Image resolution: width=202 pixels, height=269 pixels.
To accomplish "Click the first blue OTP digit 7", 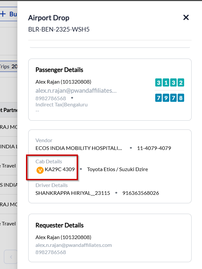I will click(x=158, y=98).
